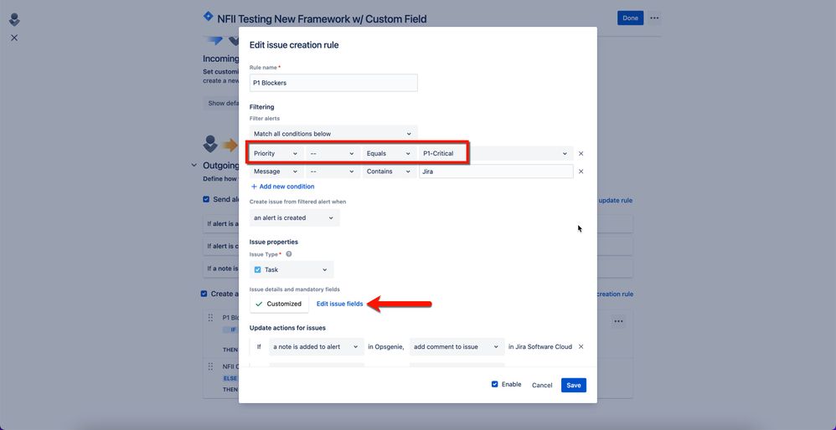836x430 pixels.
Task: Open the three-dots menu next to Done
Action: 654,18
